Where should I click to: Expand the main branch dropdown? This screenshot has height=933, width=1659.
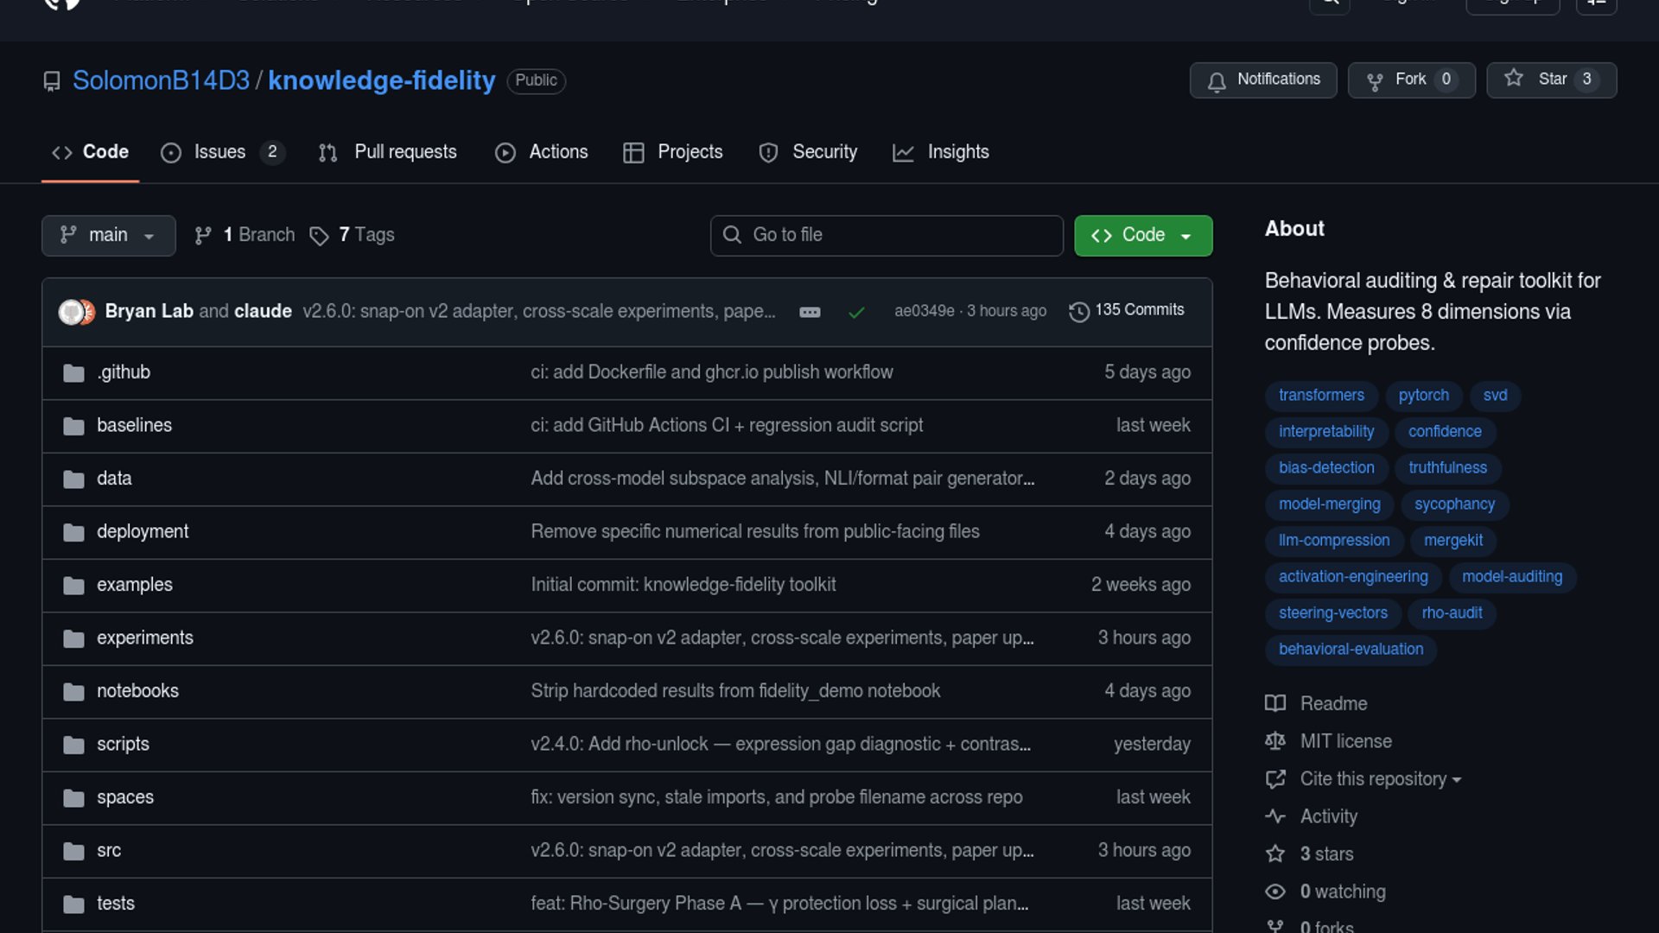pos(108,236)
